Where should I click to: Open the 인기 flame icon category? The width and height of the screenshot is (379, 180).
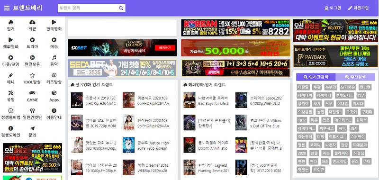coord(10,22)
